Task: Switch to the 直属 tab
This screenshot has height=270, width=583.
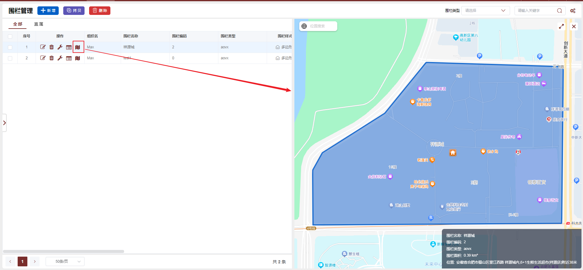Action: [39, 24]
